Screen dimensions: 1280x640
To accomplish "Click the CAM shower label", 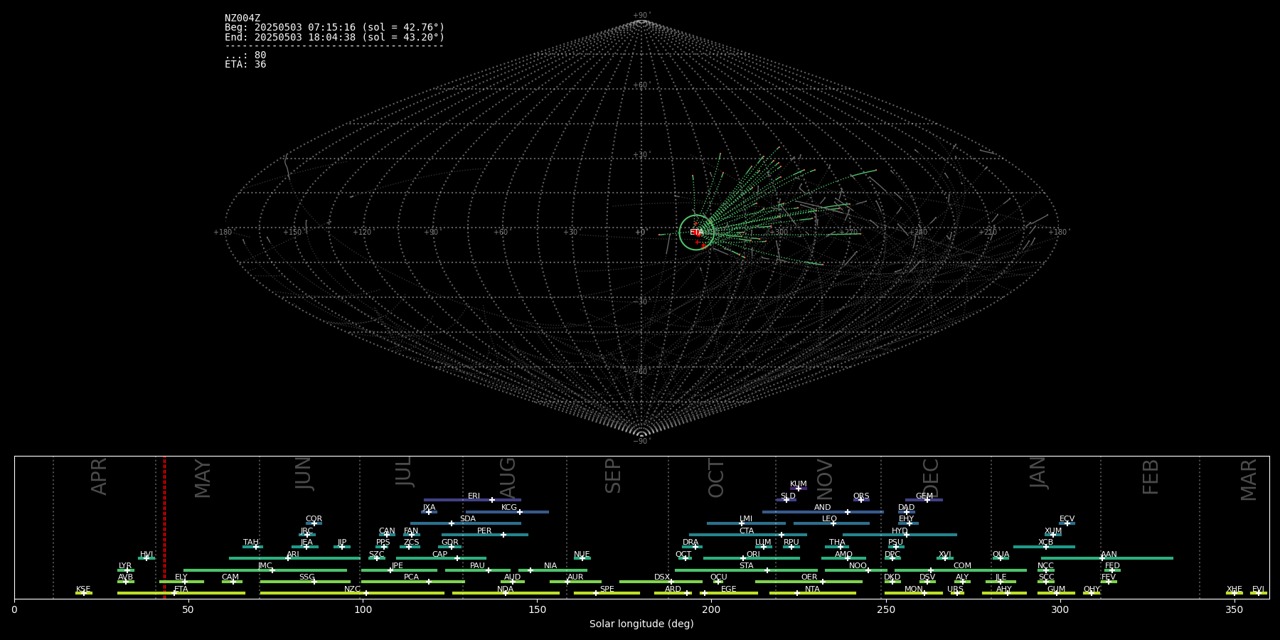I will 230,577.
